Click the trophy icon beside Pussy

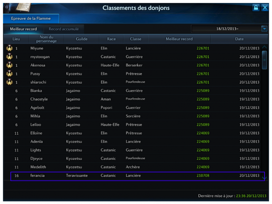[x=9, y=74]
